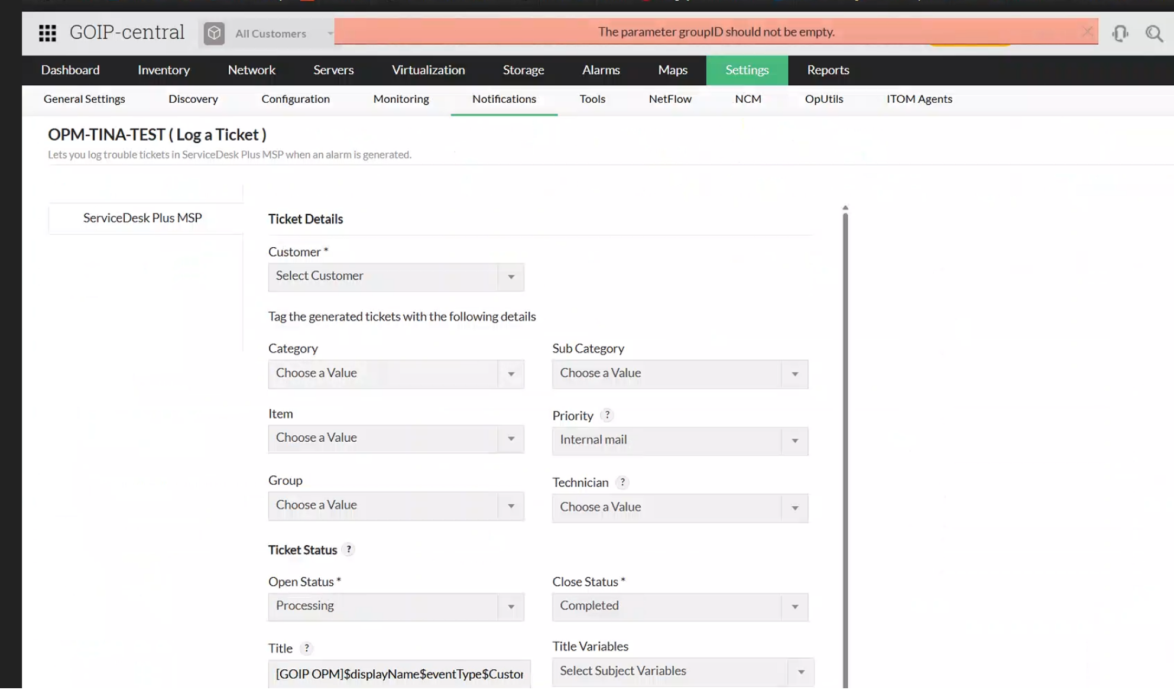Open Select Subject Variables dropdown

682,672
